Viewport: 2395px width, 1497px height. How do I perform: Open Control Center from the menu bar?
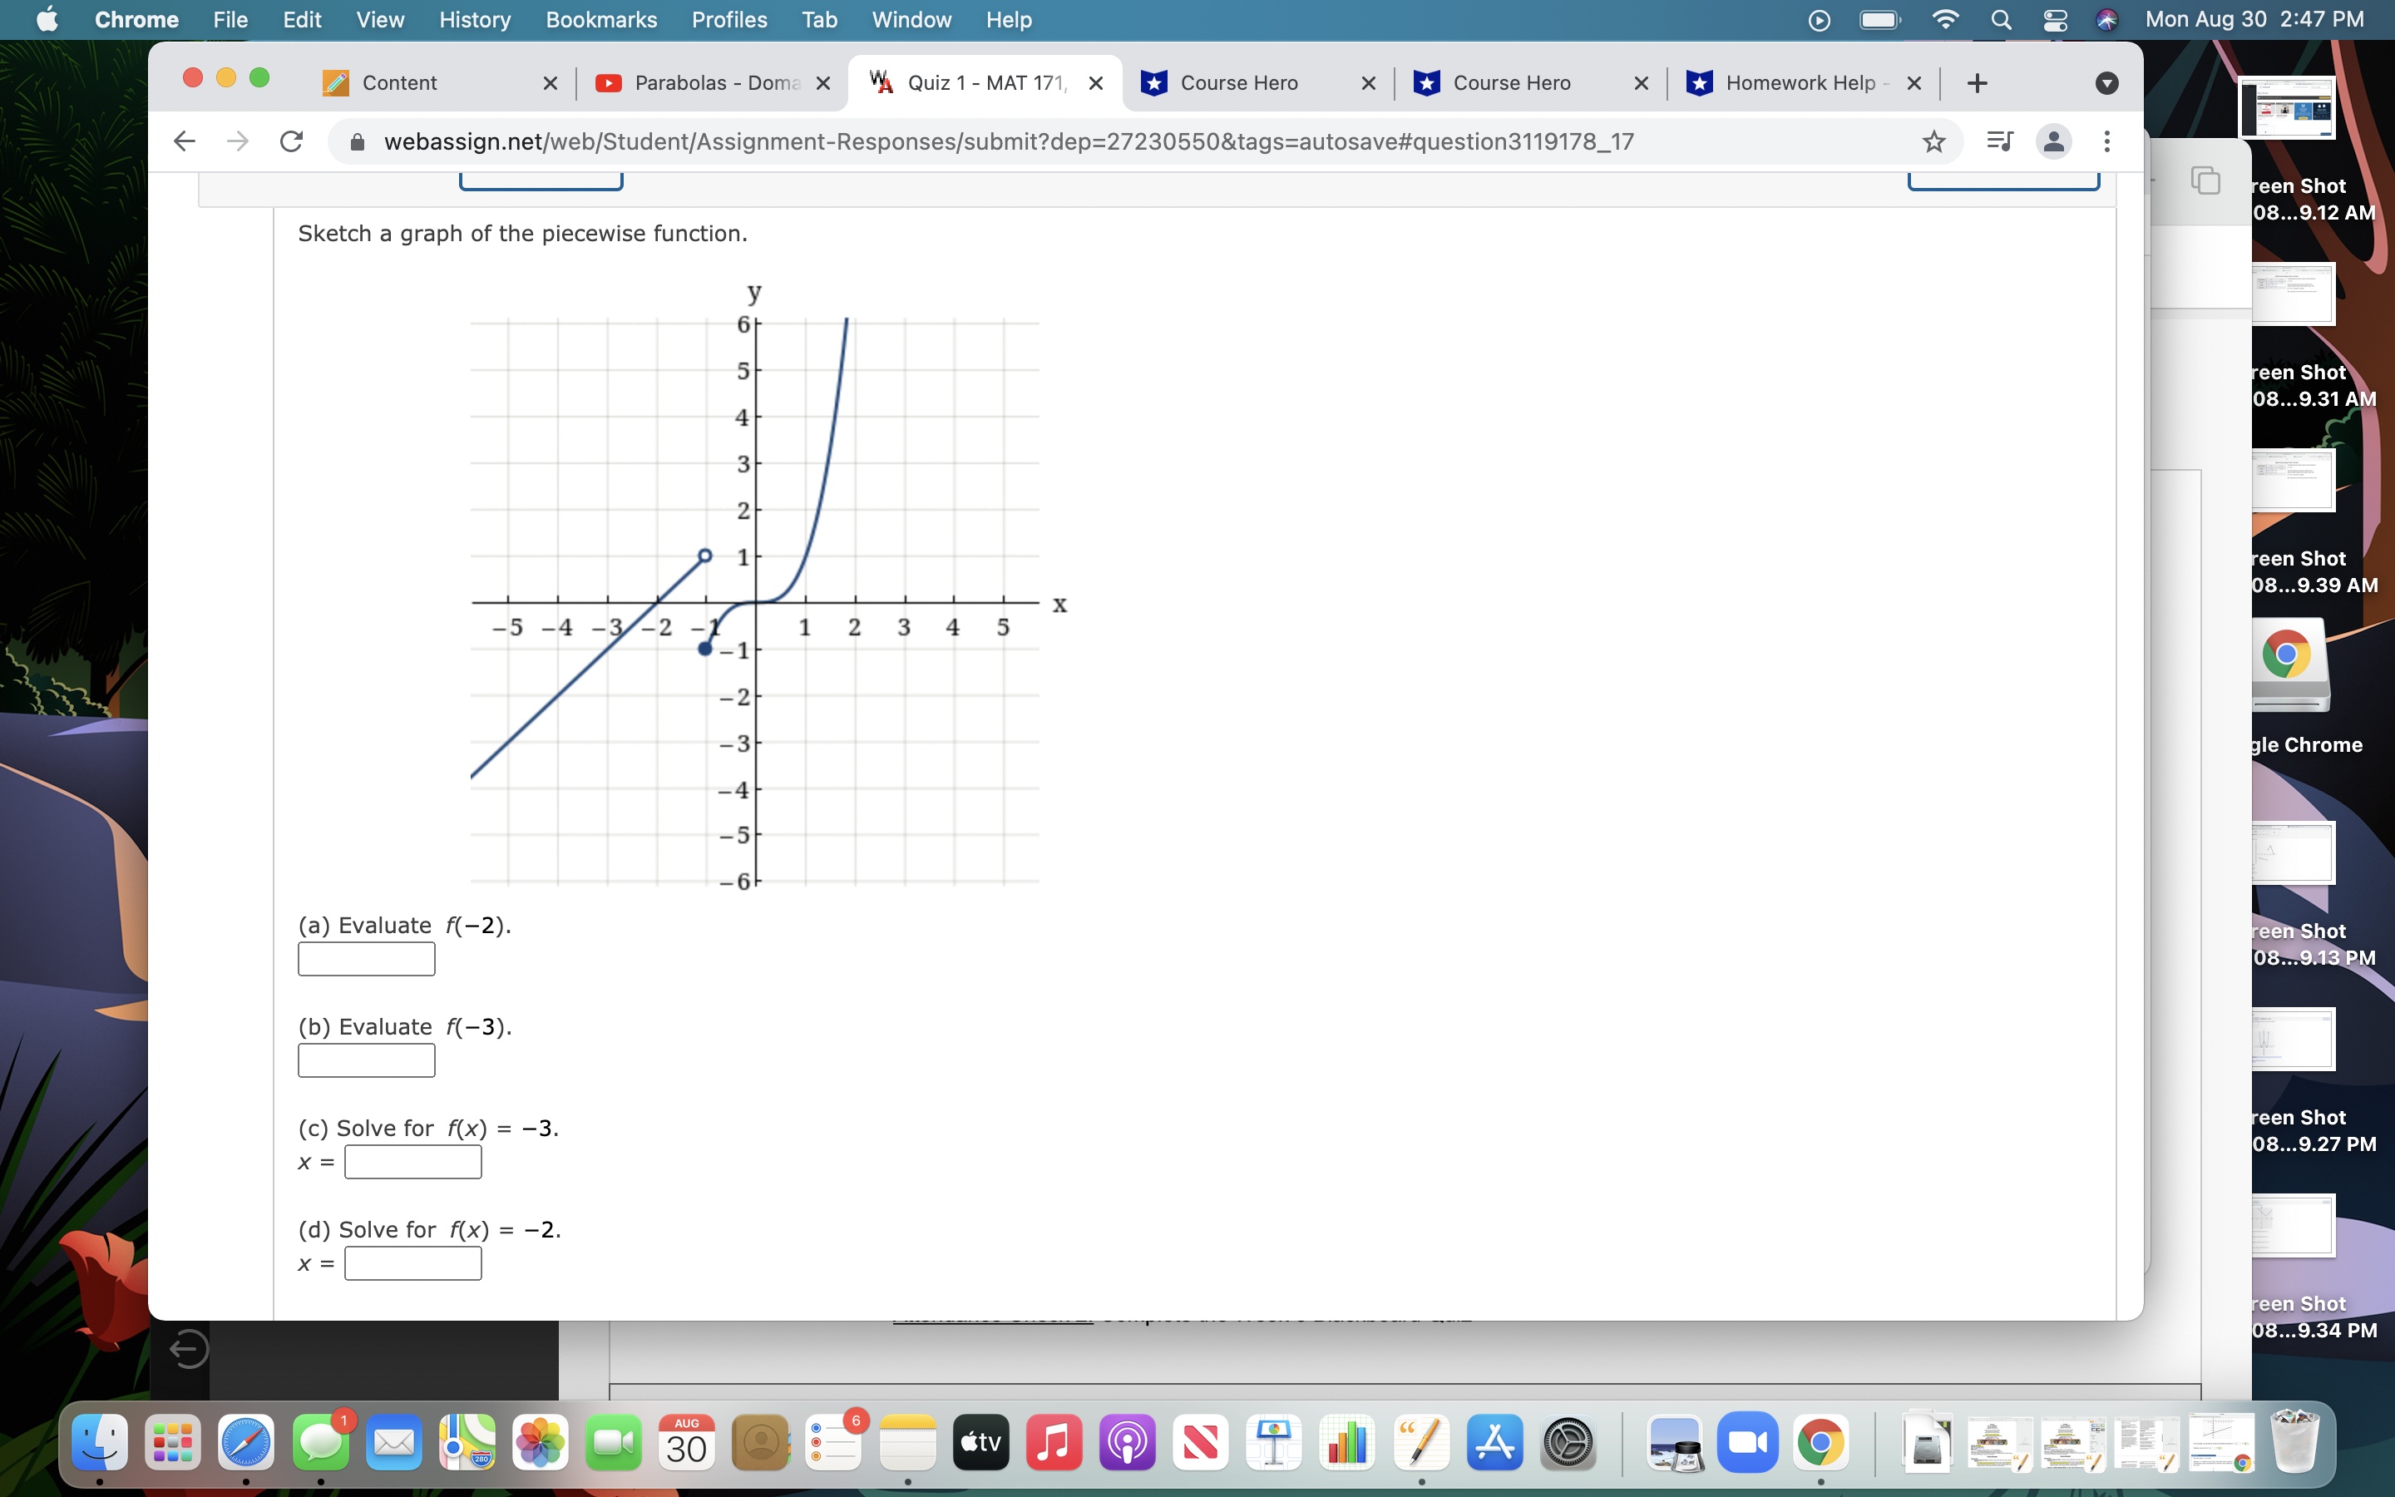[x=2057, y=19]
